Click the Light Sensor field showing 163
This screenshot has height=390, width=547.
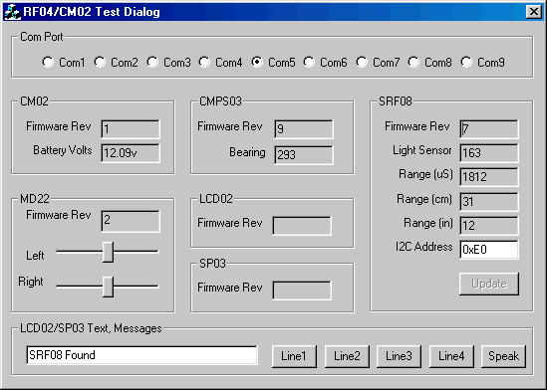(489, 153)
